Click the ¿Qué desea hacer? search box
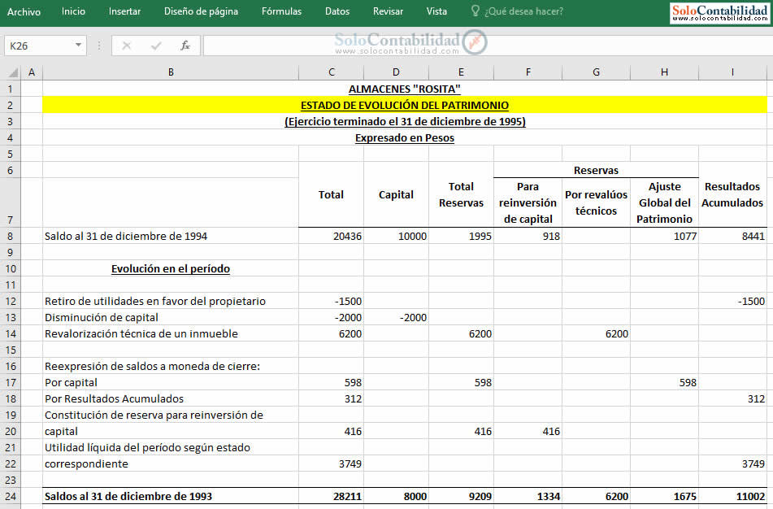The height and width of the screenshot is (509, 773). [x=523, y=11]
